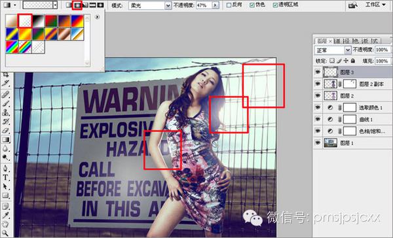This screenshot has height=238, width=393.
Task: Hide layer 图层 2
Action: [318, 95]
